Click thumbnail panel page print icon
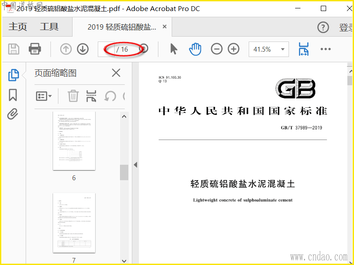Viewport: 354px width, 265px height. tap(91, 96)
